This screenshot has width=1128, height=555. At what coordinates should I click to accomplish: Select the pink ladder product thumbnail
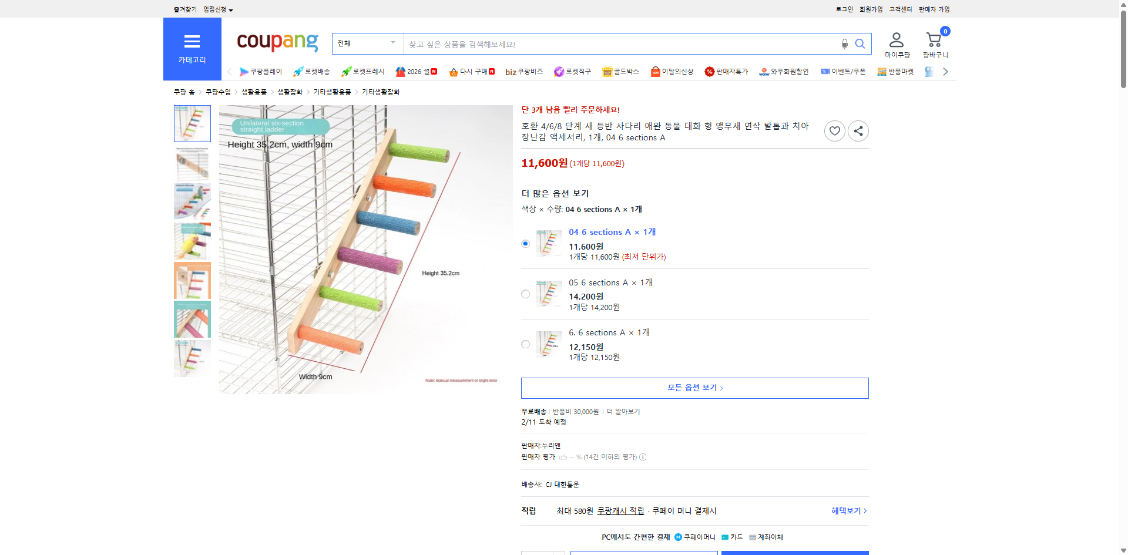point(192,319)
